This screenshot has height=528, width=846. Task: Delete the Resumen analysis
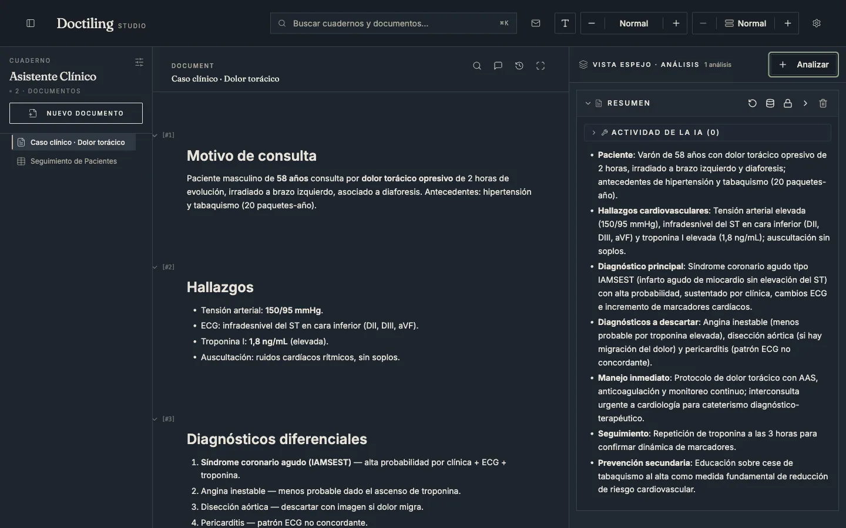pyautogui.click(x=823, y=103)
